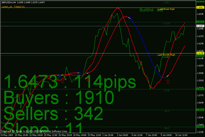
Task: Select the red up arrow near 9 Jun 04:00
Action: click(168, 81)
